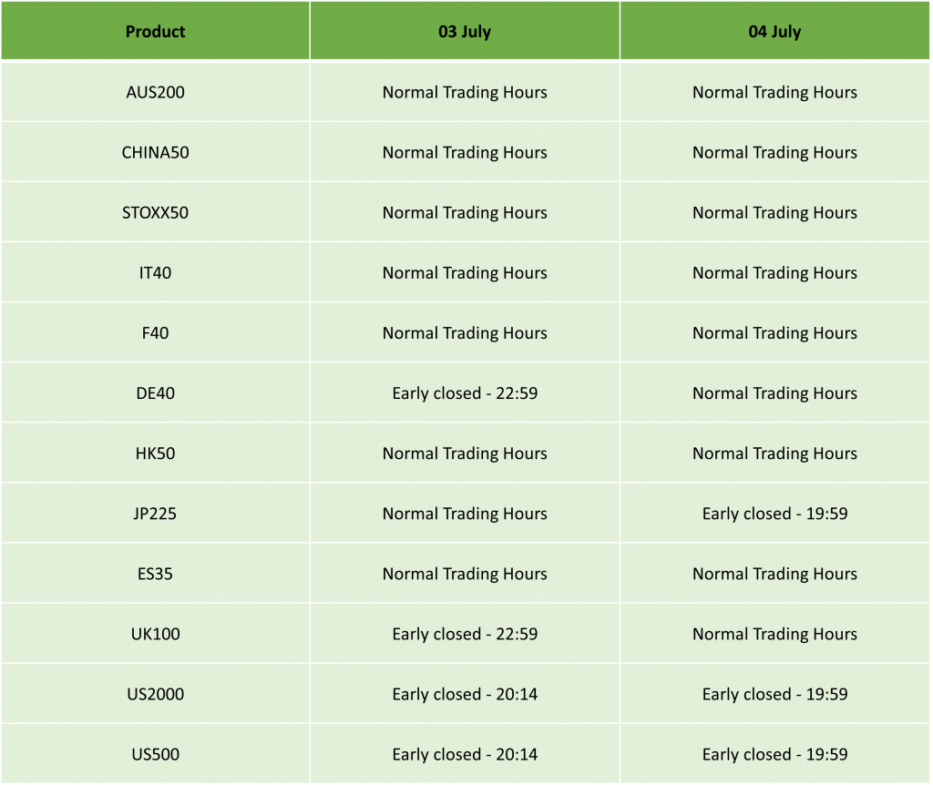Click JP225 Early closed 19:59 cell
Image resolution: width=933 pixels, height=785 pixels.
coord(774,514)
